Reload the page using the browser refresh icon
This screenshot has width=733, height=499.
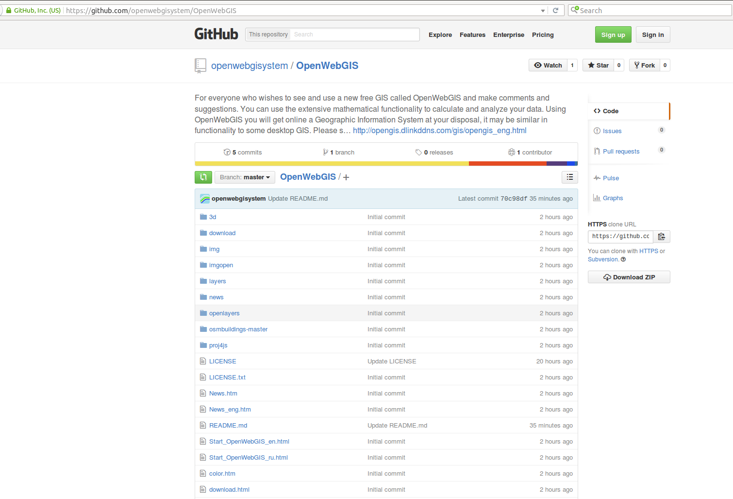(x=555, y=10)
